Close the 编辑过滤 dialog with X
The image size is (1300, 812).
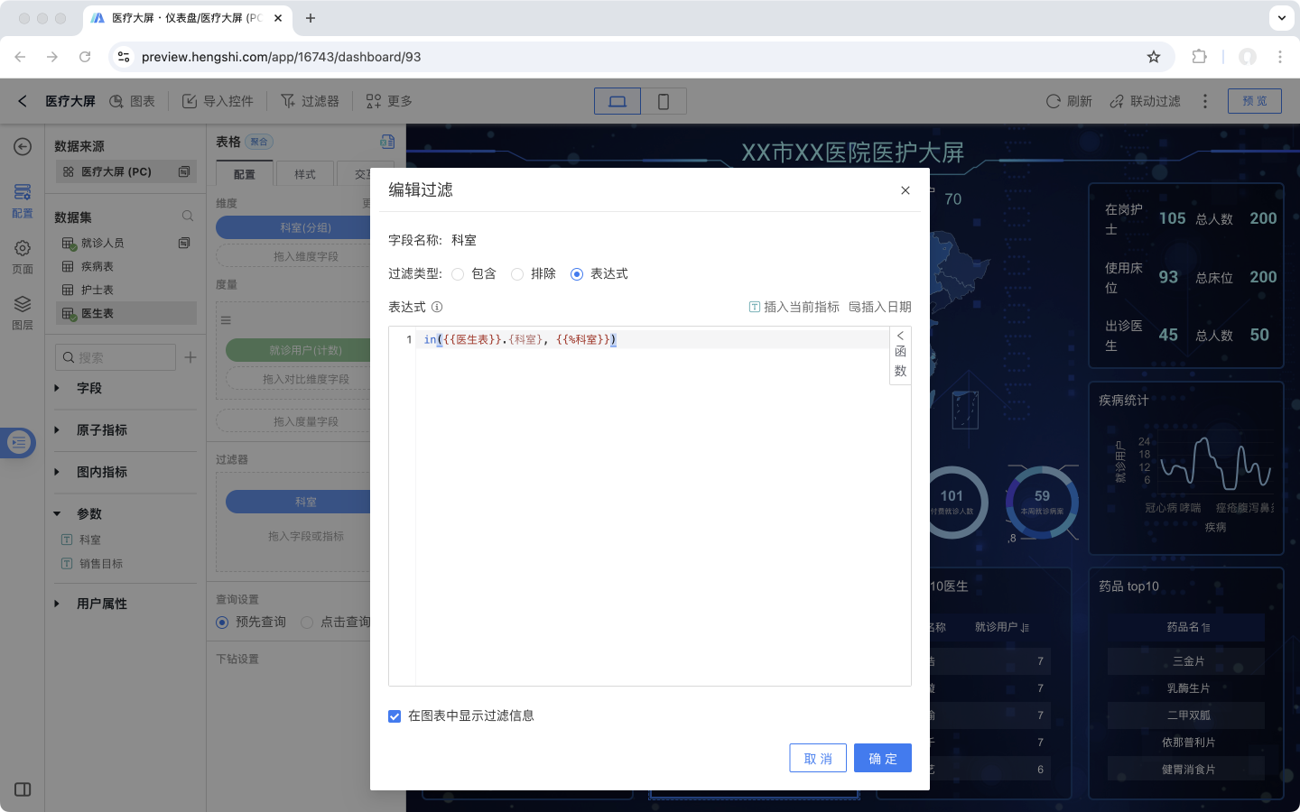[x=905, y=190]
